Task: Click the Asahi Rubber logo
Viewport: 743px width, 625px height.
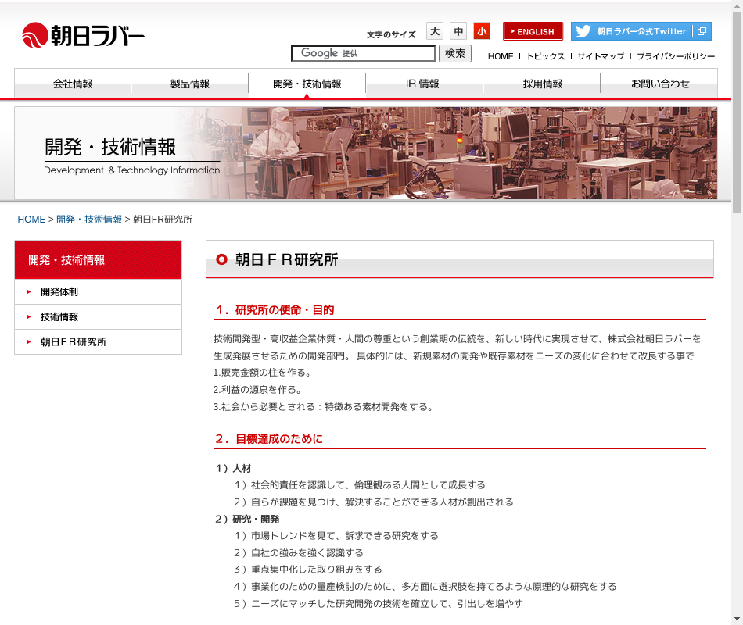Action: 83,35
